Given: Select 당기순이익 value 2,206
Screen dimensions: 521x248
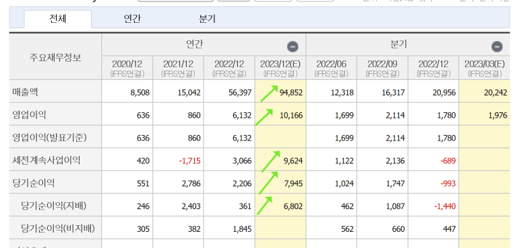Looking at the screenshot, I should 242,183.
